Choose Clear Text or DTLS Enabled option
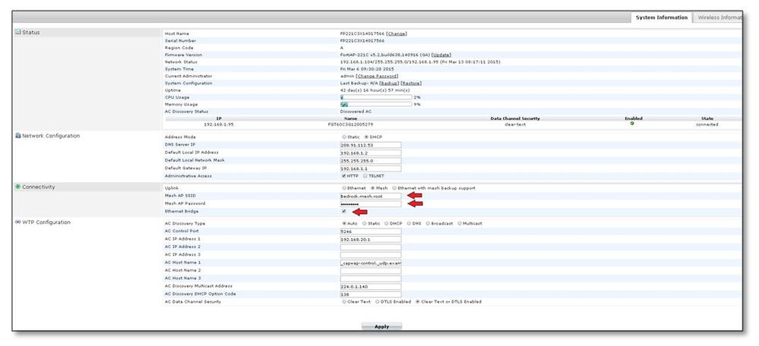759x346 pixels. 418,301
